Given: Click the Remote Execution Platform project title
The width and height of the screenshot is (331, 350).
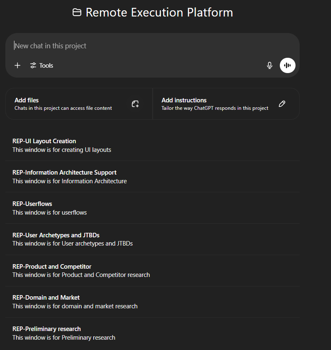Looking at the screenshot, I should pyautogui.click(x=159, y=12).
